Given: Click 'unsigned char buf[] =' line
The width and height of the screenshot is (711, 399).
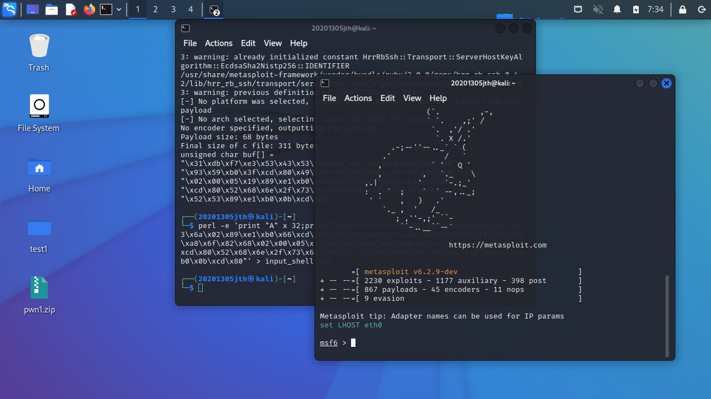Looking at the screenshot, I should pos(228,154).
